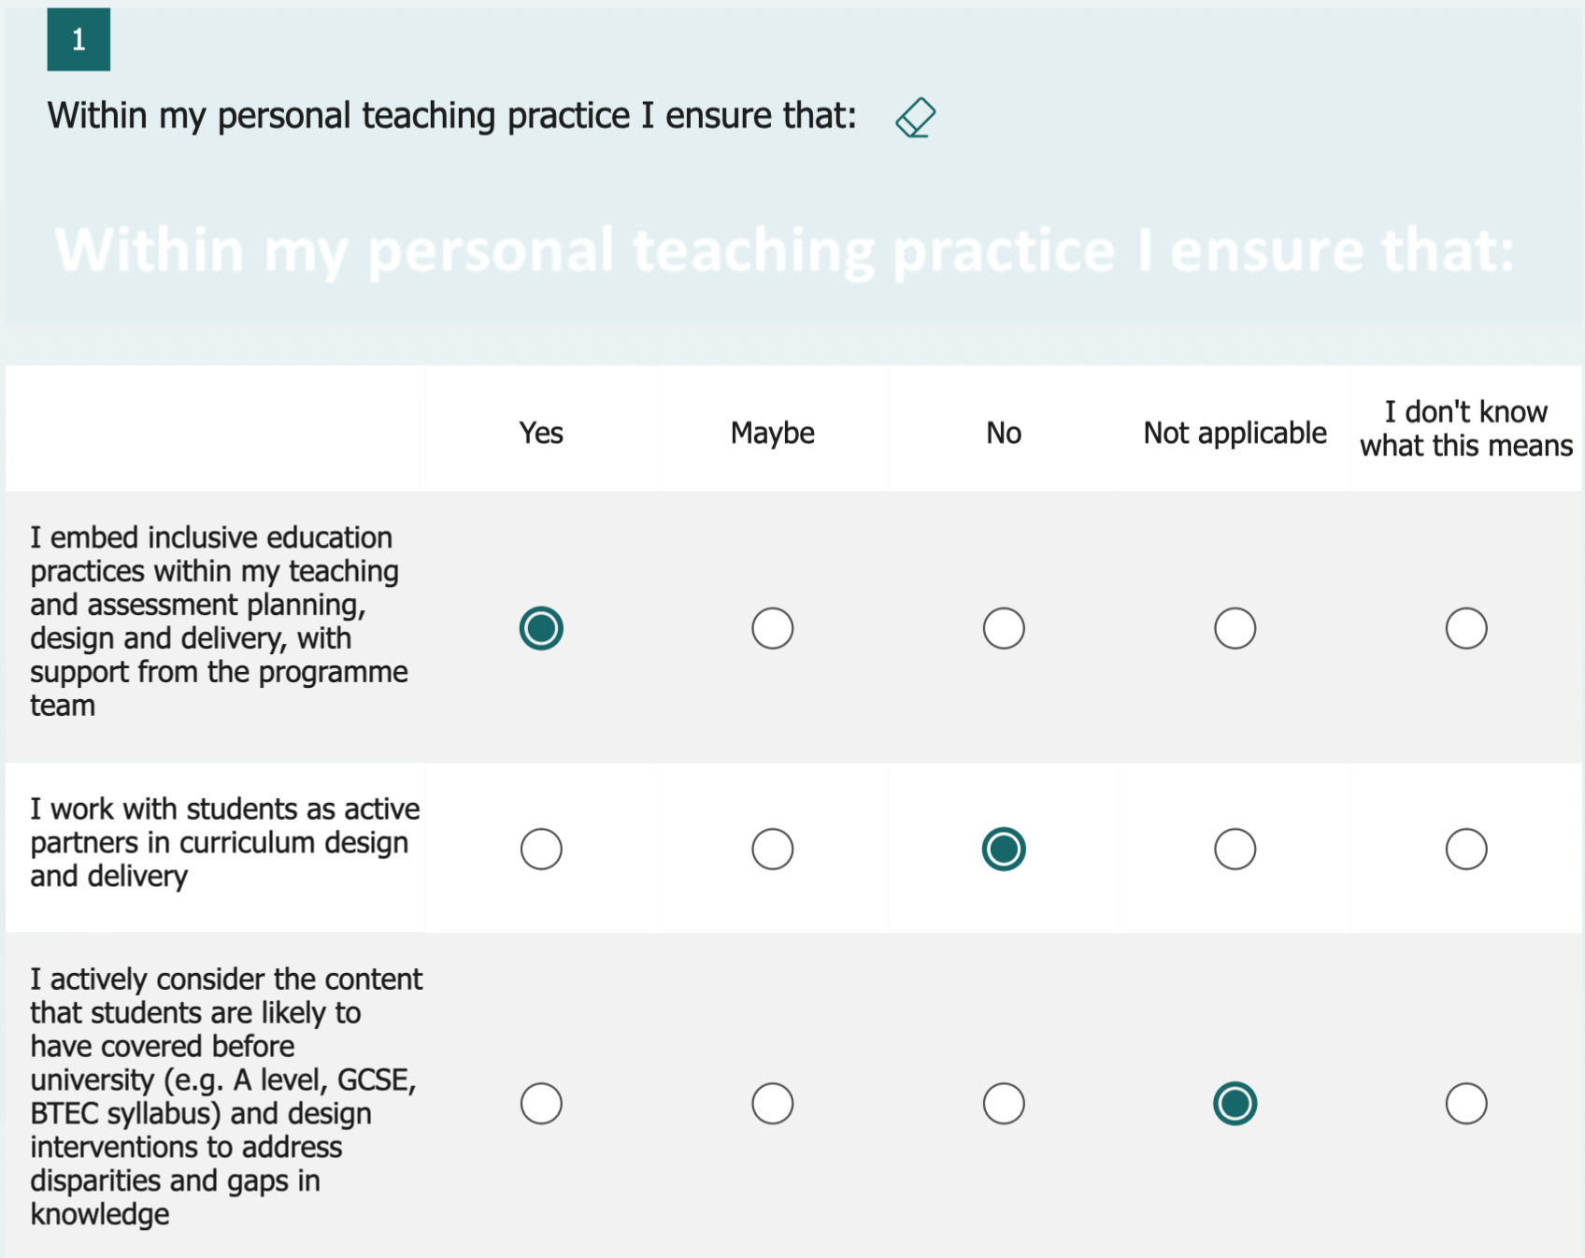Select Yes for students as active partners
1585x1258 pixels.
(x=541, y=849)
